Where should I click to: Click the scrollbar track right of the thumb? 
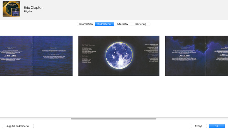coord(191,119)
